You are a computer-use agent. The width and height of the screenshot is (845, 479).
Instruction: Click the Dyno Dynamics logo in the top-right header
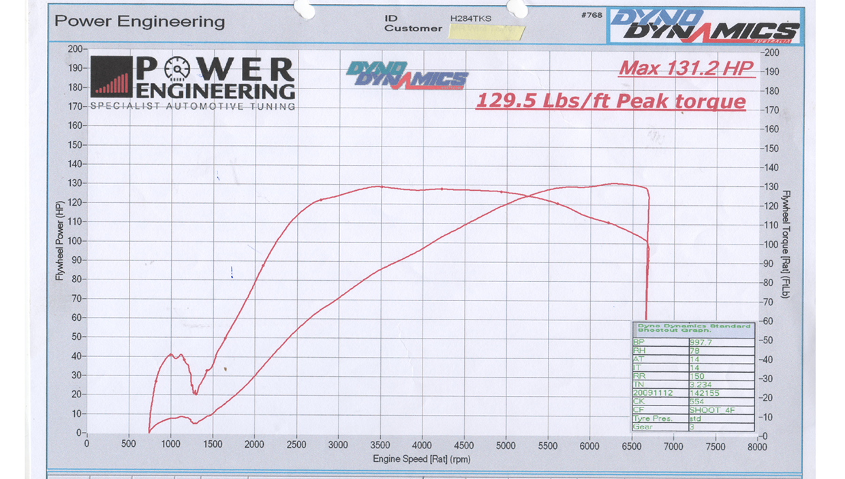click(705, 27)
